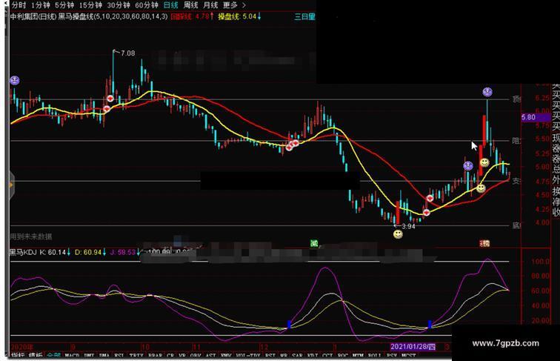The width and height of the screenshot is (560, 361).
Task: Switch to the 5分钟 period
Action: (64, 5)
